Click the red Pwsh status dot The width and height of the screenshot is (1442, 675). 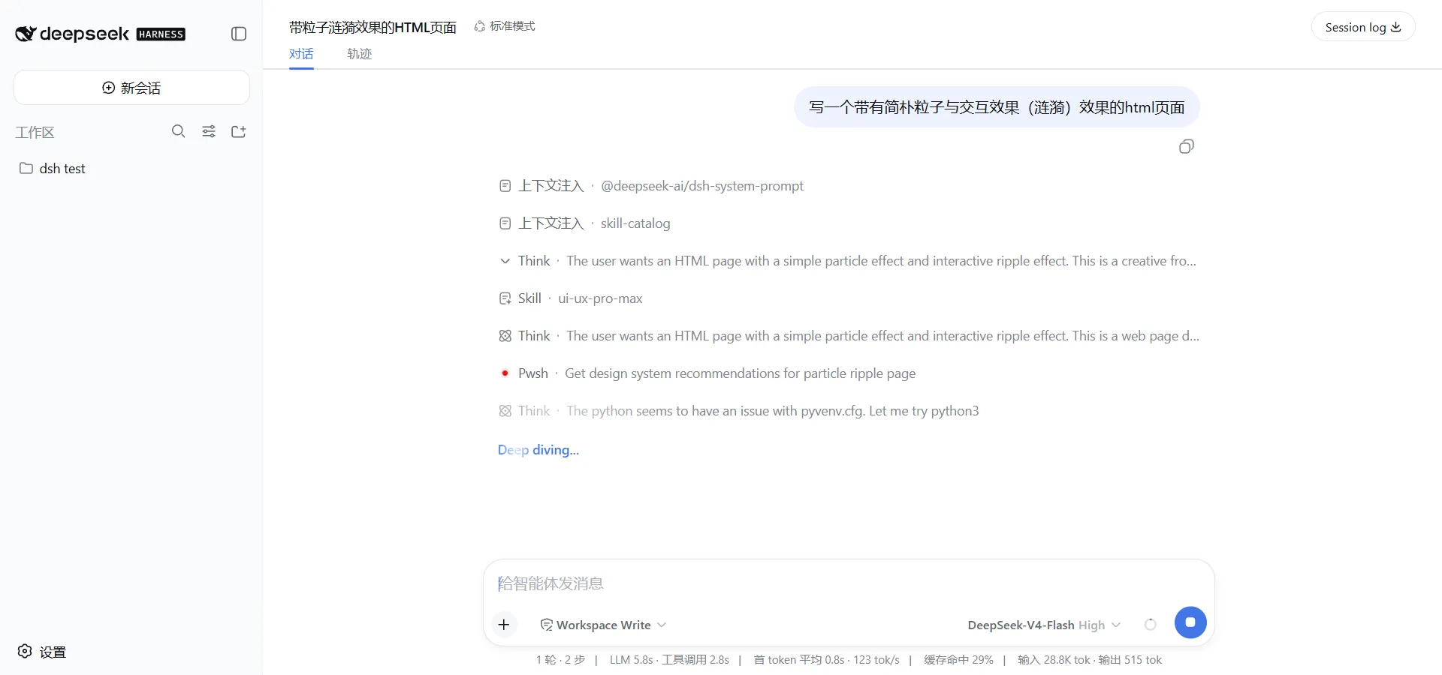(x=505, y=373)
